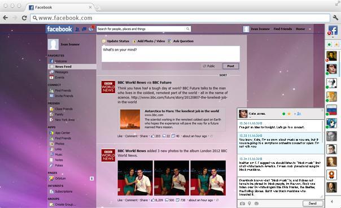Open the Antarctica to Mars article link
Screen dimensions: 341x208
[x=182, y=111]
